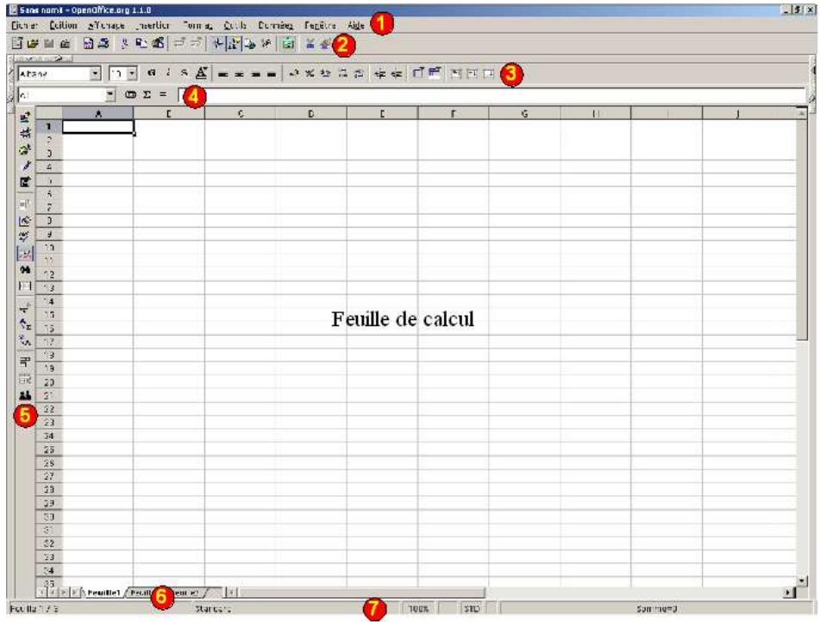Click Decrease Indent icon

(x=380, y=74)
